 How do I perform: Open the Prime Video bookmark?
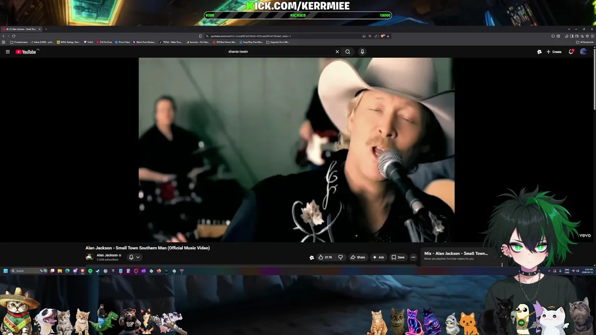122,42
